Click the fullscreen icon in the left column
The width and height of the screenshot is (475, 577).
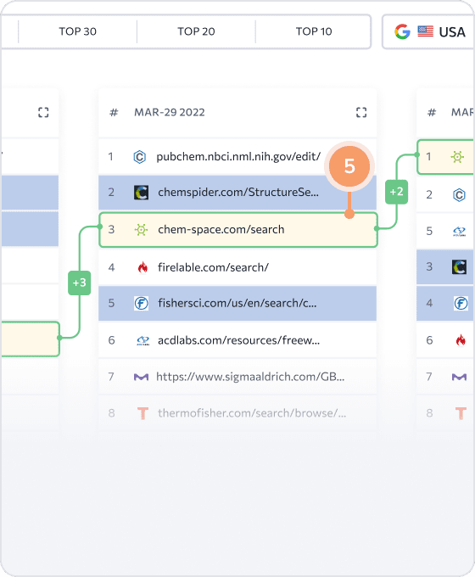(x=43, y=112)
